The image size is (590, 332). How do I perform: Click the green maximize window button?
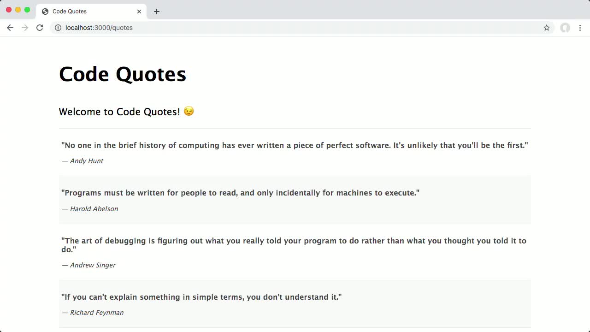(27, 10)
